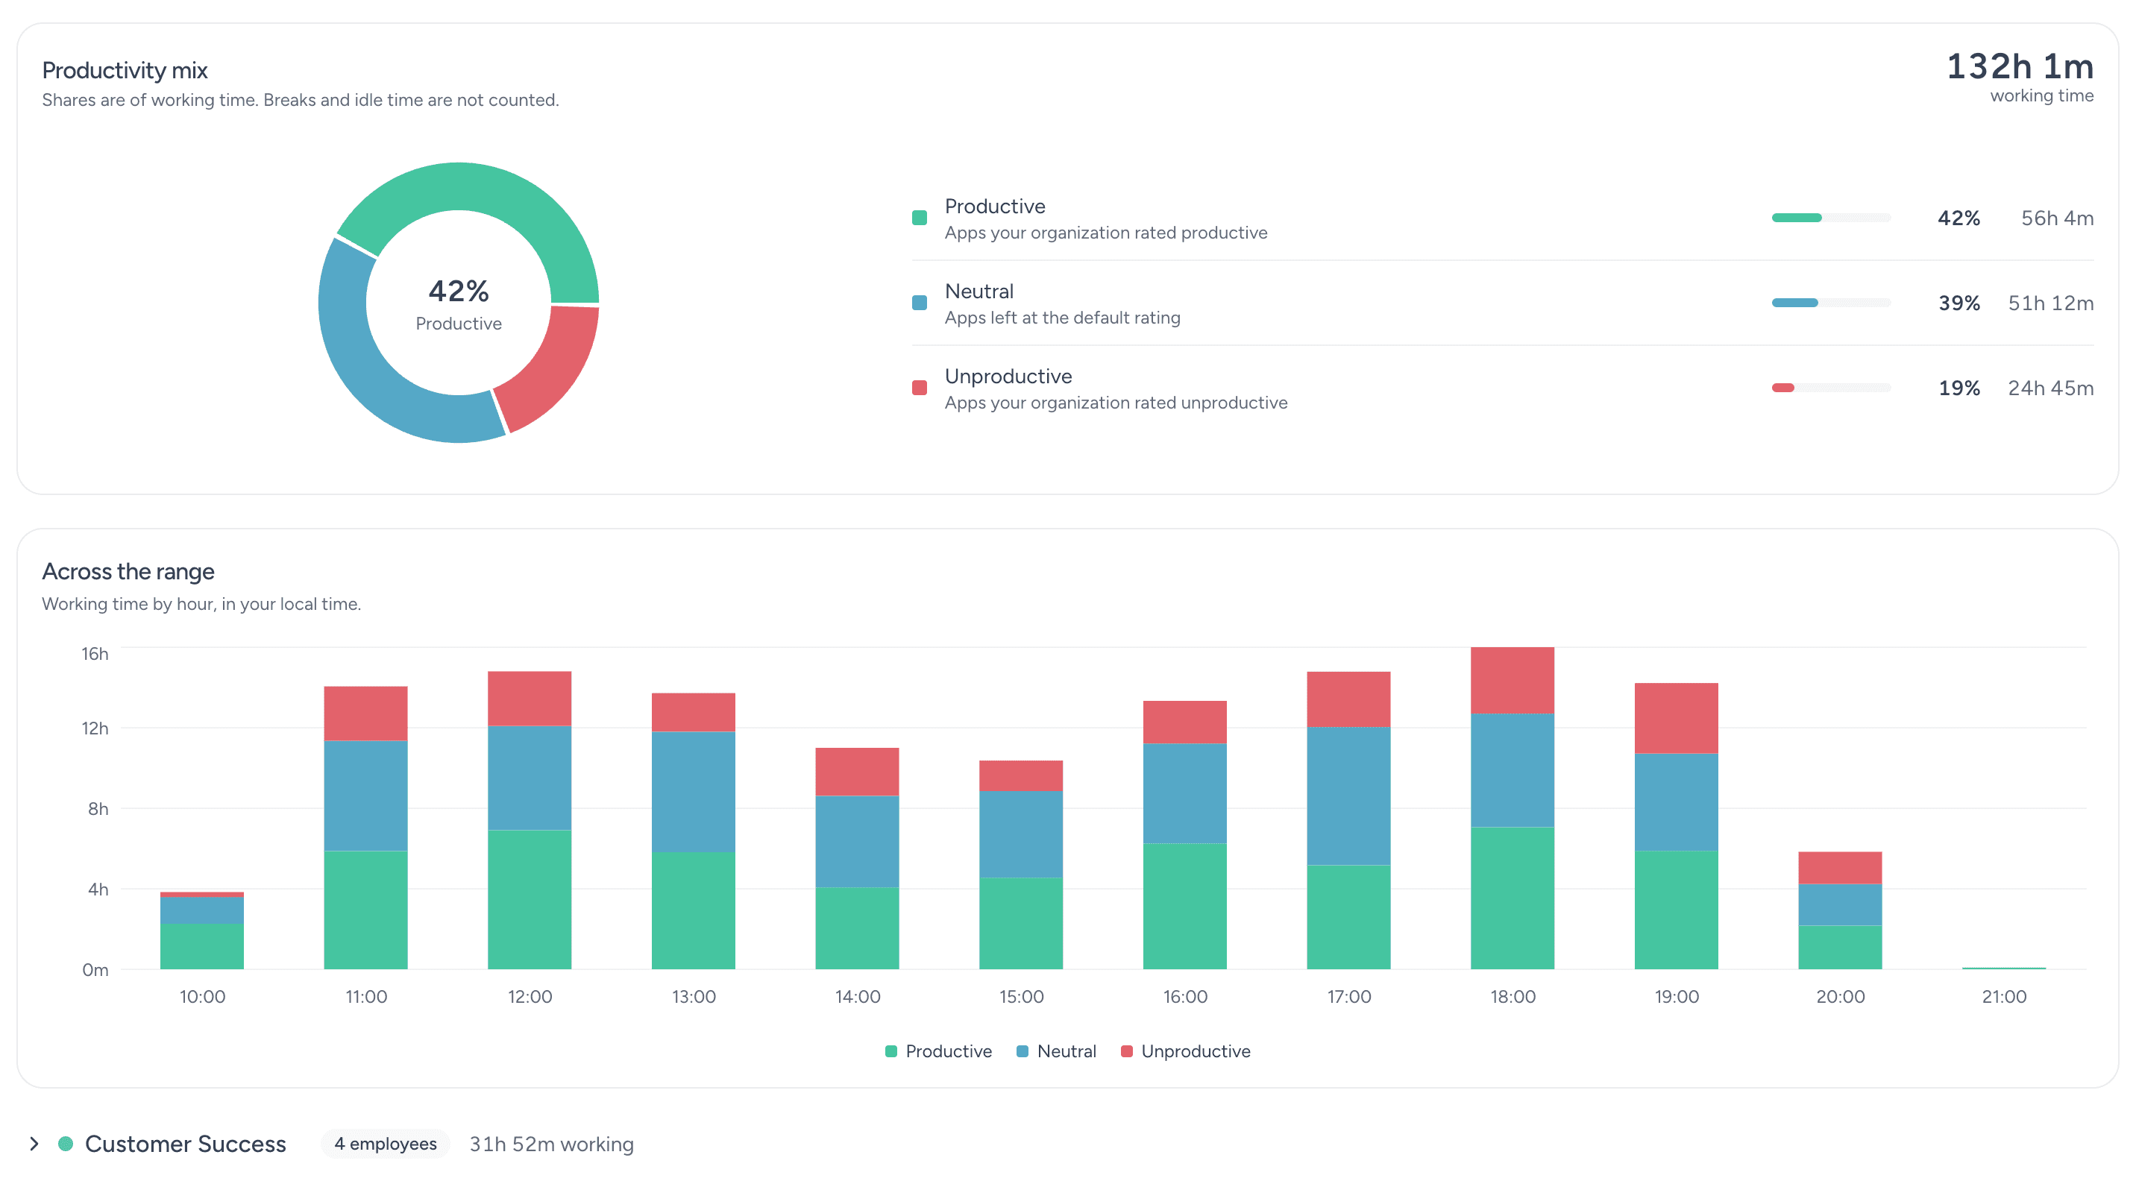Screen dimensions: 2136x1184
Task: Click the 21:00 x-axis label
Action: point(2003,997)
